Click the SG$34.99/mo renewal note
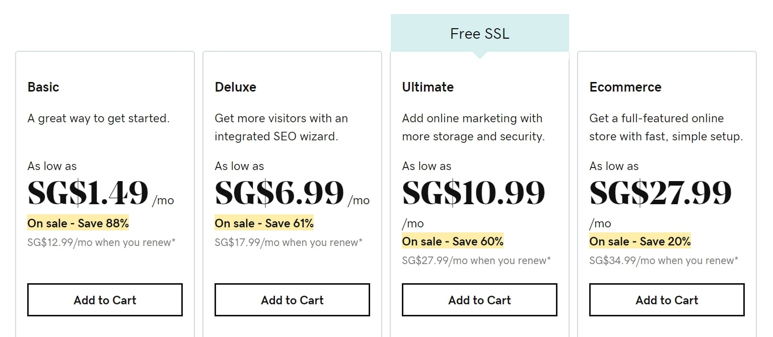Viewport: 773px width, 337px height. click(664, 261)
